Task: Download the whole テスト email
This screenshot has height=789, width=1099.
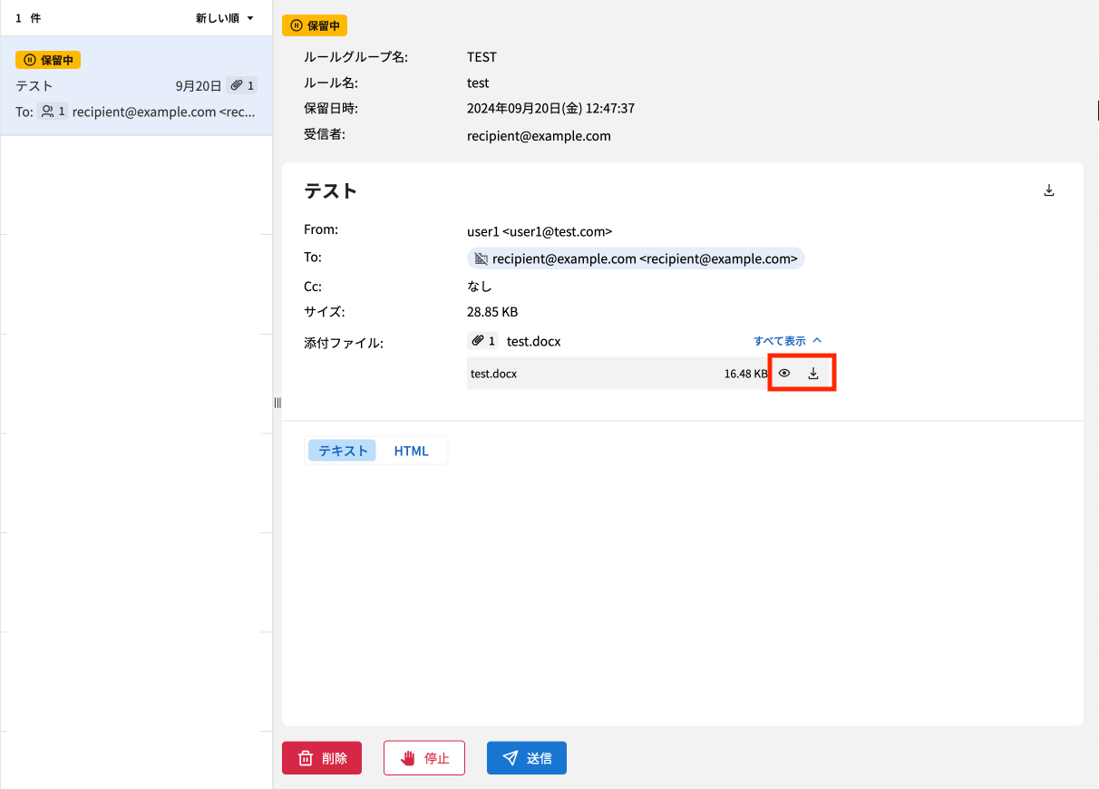Action: point(1049,190)
